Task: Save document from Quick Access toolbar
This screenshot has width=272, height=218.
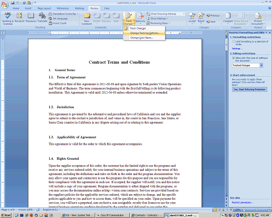Action: point(13,3)
